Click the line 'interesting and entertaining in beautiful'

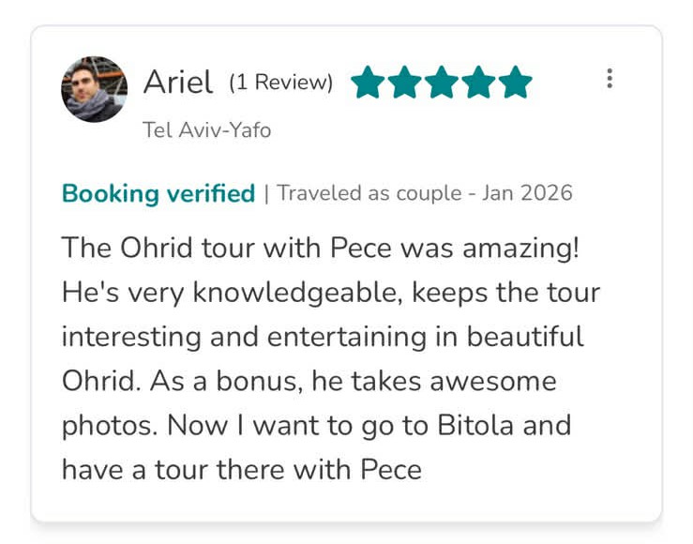click(x=323, y=337)
